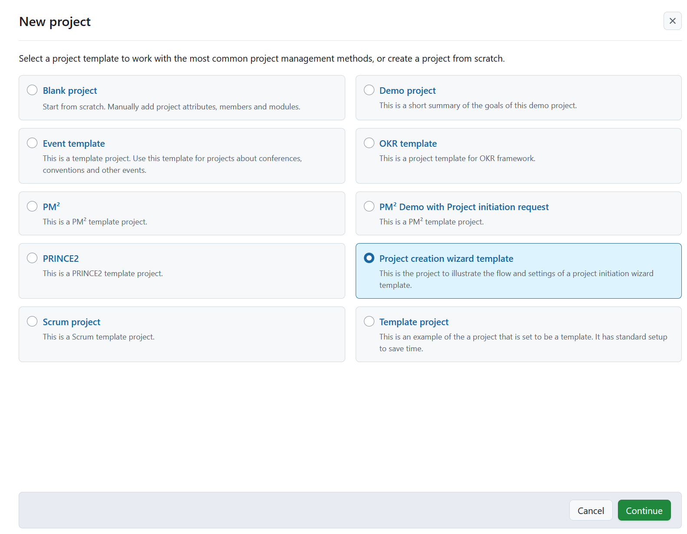687x534 pixels.
Task: Close the New project dialog
Action: pos(672,21)
